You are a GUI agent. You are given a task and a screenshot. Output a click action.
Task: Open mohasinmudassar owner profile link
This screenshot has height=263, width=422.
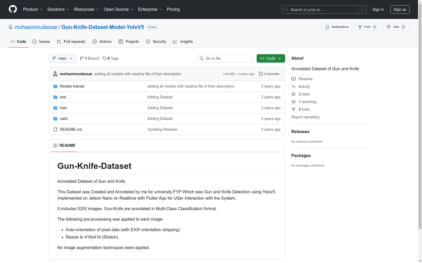[x=36, y=27]
